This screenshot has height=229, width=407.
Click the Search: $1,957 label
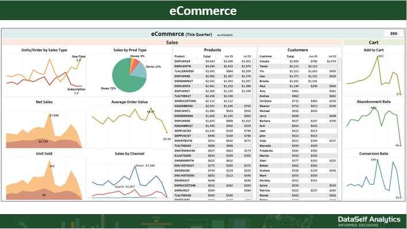click(125, 187)
